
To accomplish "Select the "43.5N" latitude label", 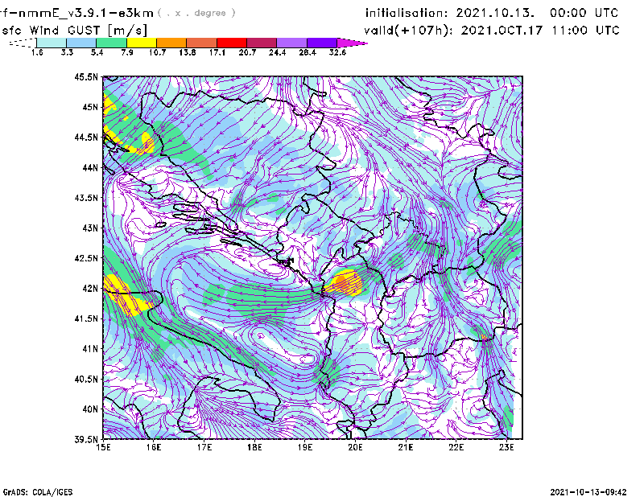I will tap(87, 198).
